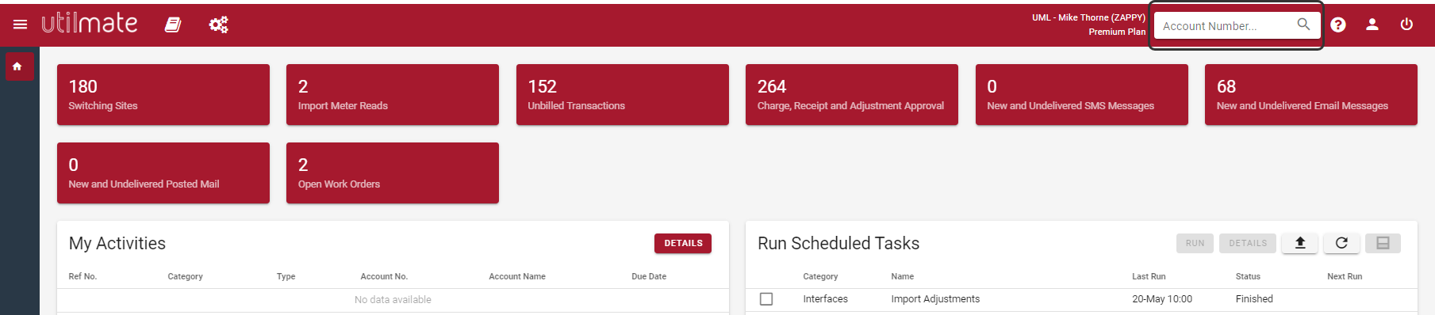Open the user profile icon

[x=1372, y=25]
